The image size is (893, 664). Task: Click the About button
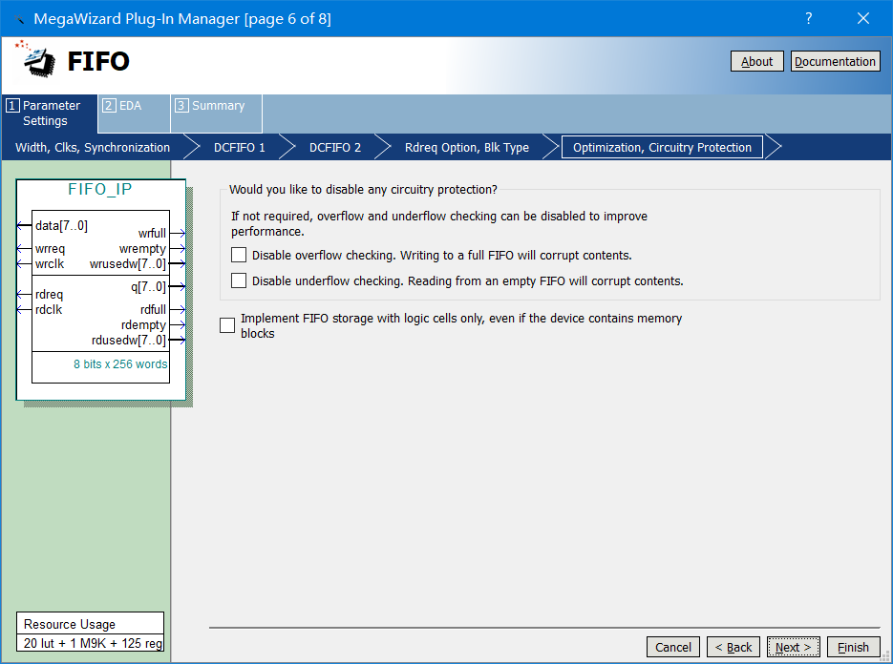coord(756,61)
